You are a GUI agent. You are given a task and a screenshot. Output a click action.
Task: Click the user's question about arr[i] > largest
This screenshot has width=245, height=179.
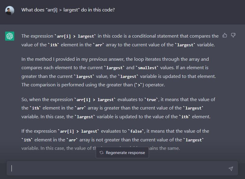[68, 10]
